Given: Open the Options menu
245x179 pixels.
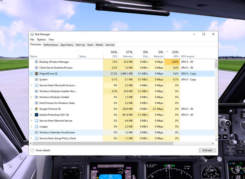Looking at the screenshot, I should point(41,39).
